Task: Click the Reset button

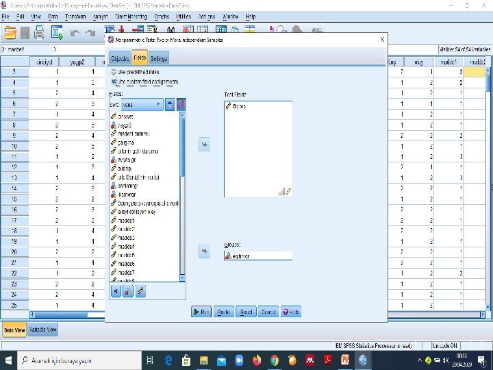Action: pyautogui.click(x=246, y=312)
